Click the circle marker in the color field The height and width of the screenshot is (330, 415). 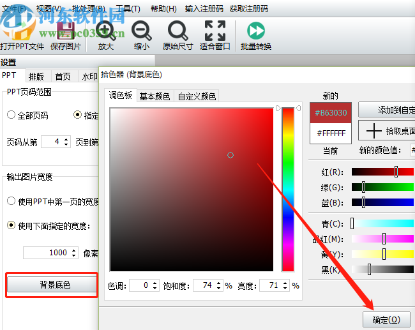coord(230,155)
